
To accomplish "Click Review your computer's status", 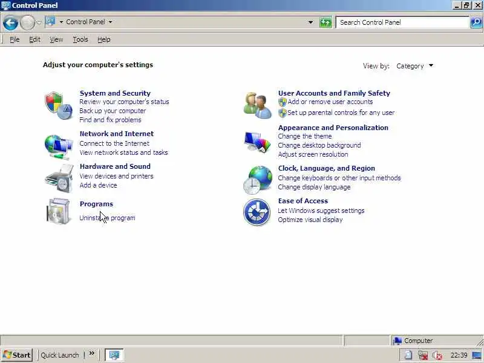I will pyautogui.click(x=124, y=102).
